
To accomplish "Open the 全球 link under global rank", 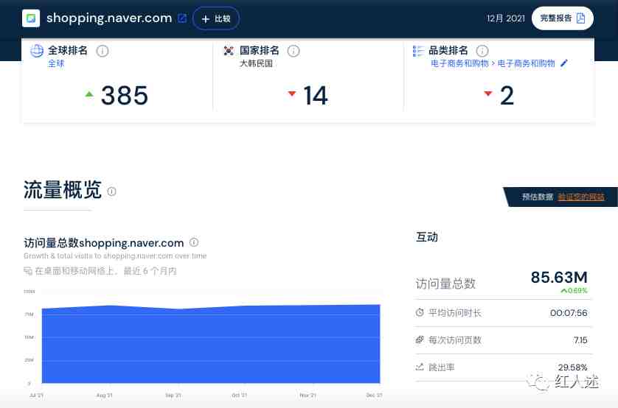I will coord(56,63).
